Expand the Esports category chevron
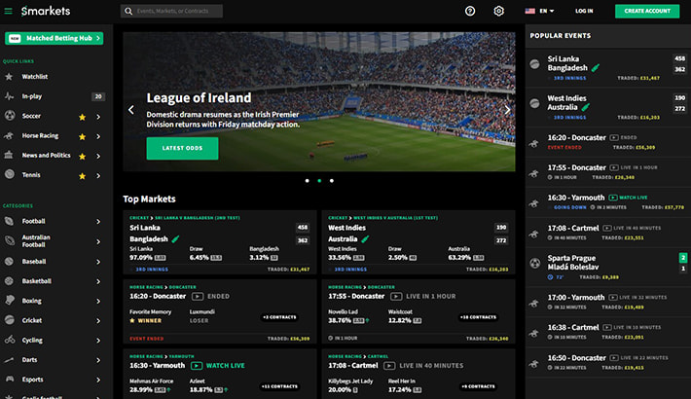The image size is (691, 399). coord(98,380)
